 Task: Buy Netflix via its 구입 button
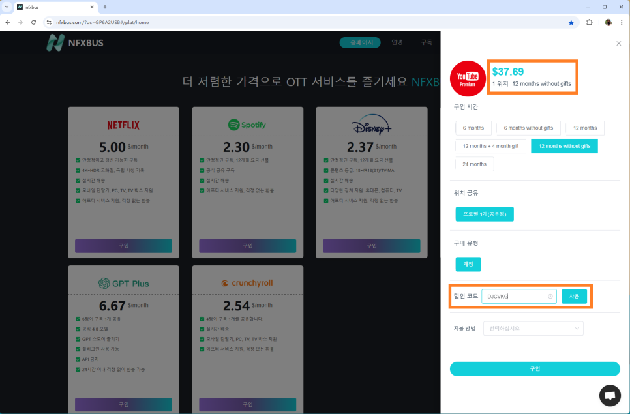pyautogui.click(x=123, y=246)
